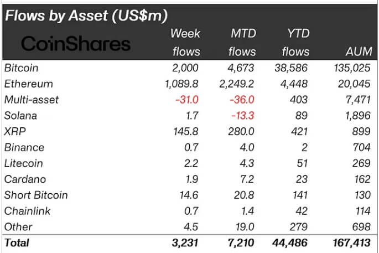Click the Other row label
Viewport: 379px width, 253px height.
click(18, 227)
